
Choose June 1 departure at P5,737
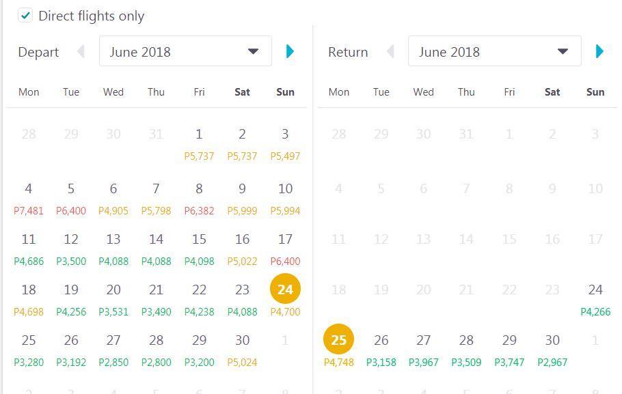click(x=199, y=142)
